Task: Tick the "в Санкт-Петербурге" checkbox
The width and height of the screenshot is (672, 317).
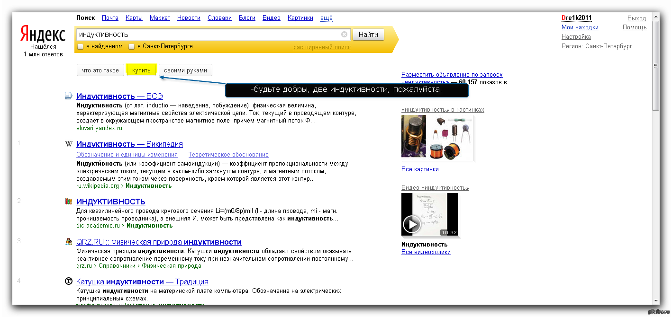Action: [x=132, y=46]
